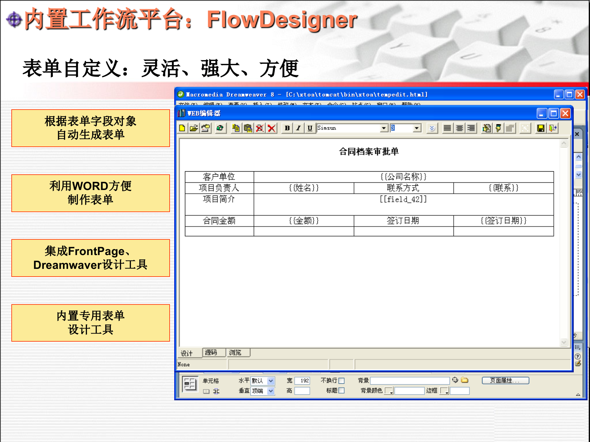The width and height of the screenshot is (590, 442).
Task: Copy selection using the copy toolbar icon
Action: (x=236, y=128)
